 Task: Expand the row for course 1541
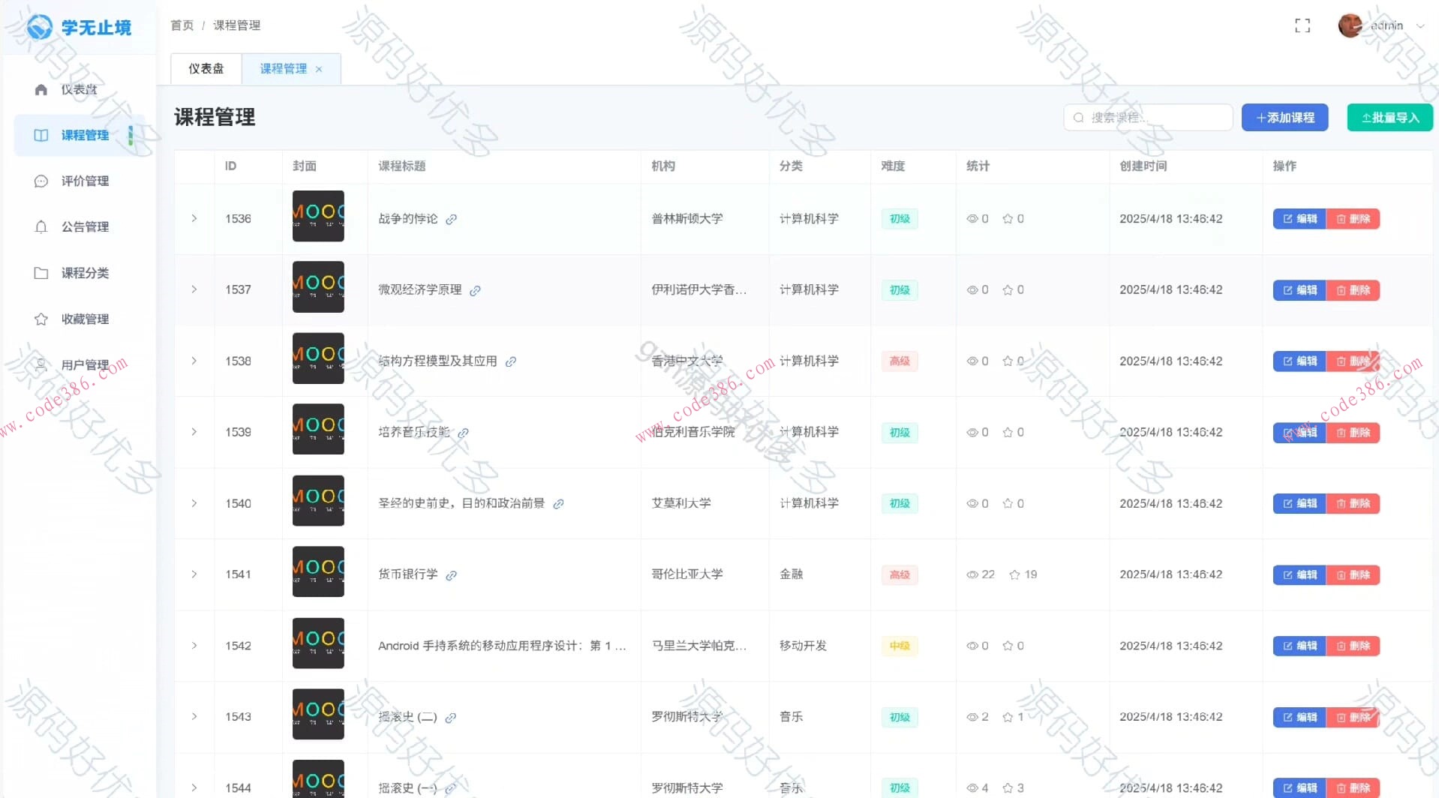[x=194, y=574]
